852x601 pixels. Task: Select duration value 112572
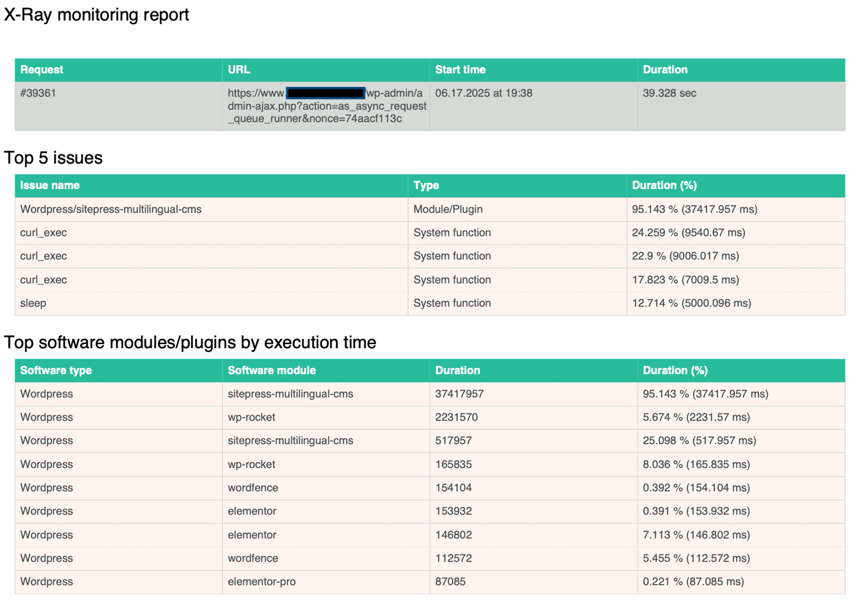click(x=454, y=558)
